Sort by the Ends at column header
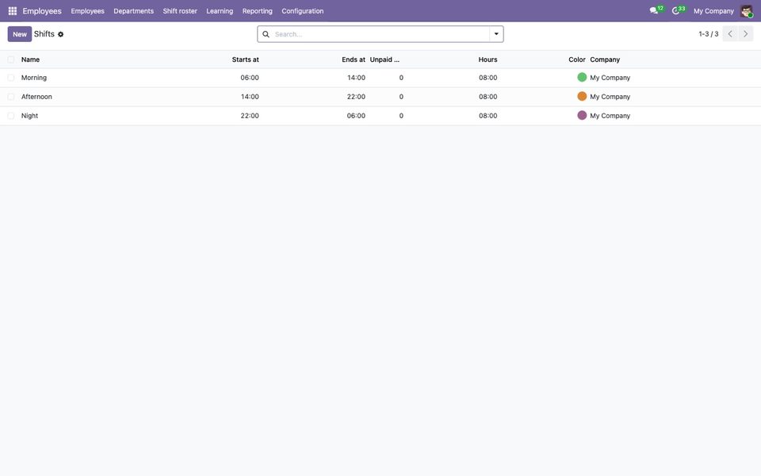Viewport: 761px width, 476px height. pos(354,59)
